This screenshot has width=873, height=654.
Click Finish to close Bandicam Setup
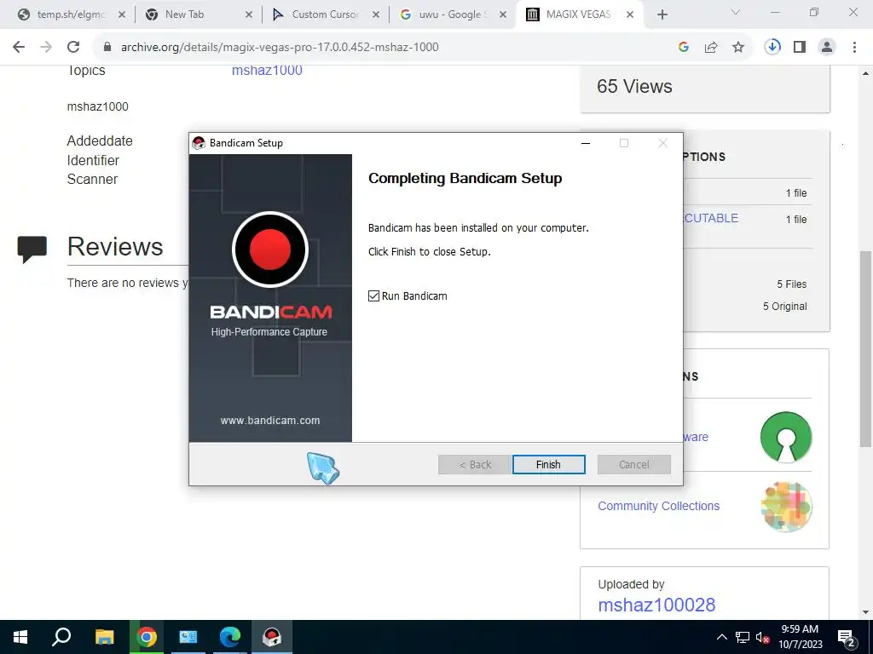(548, 464)
